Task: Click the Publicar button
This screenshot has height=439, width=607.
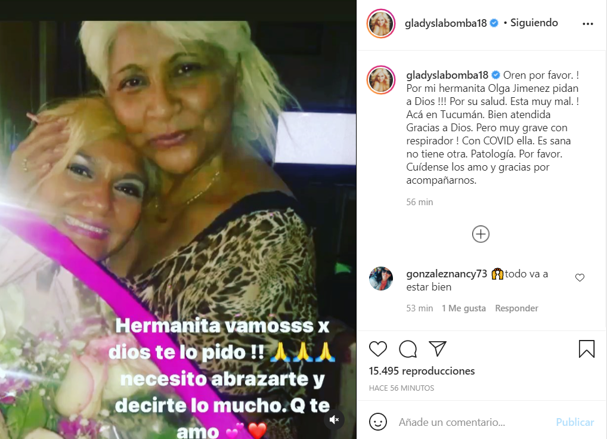Action: (575, 422)
